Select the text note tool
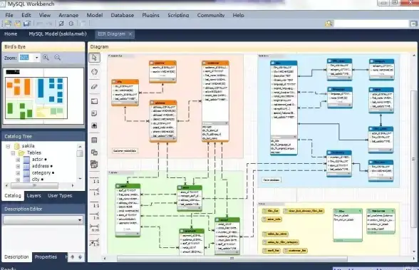The height and width of the screenshot is (270, 419). click(94, 113)
